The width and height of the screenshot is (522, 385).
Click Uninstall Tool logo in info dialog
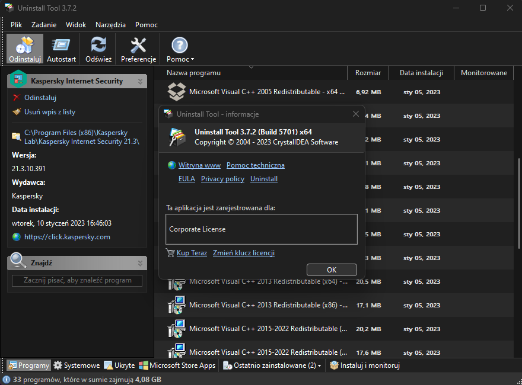tap(177, 137)
